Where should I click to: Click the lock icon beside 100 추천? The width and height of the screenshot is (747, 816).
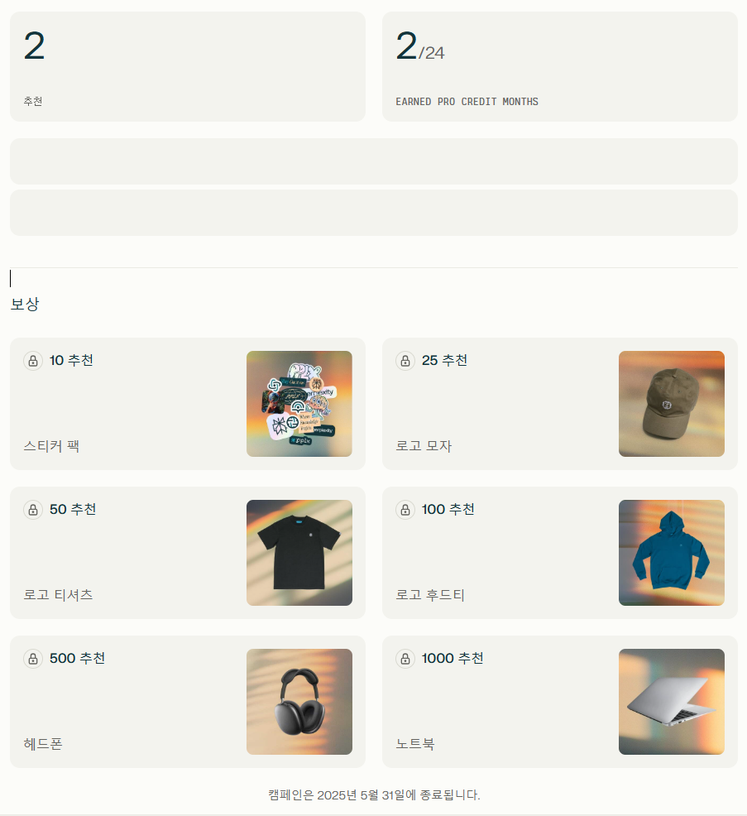(x=405, y=510)
